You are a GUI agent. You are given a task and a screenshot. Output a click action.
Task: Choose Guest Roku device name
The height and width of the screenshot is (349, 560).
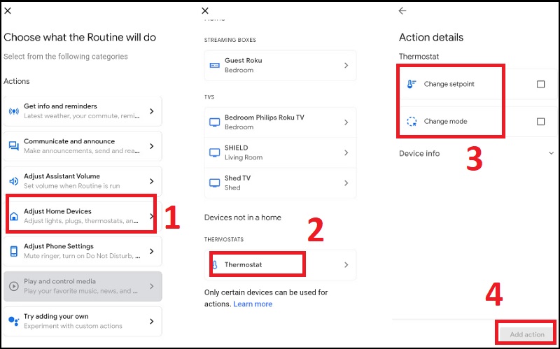[x=243, y=60]
